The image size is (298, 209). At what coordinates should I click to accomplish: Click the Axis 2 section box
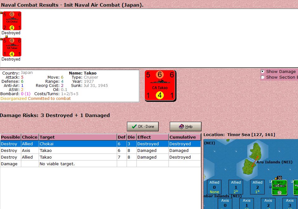(268, 204)
